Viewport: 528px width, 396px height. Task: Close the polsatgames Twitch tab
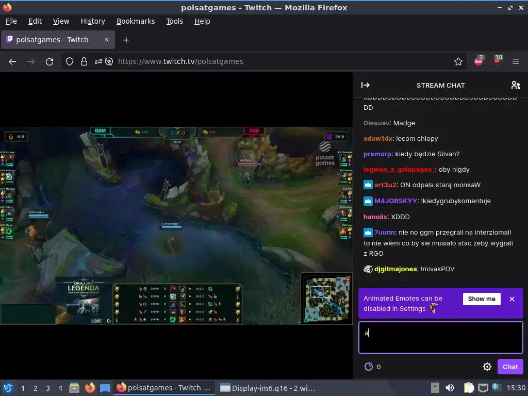click(106, 40)
